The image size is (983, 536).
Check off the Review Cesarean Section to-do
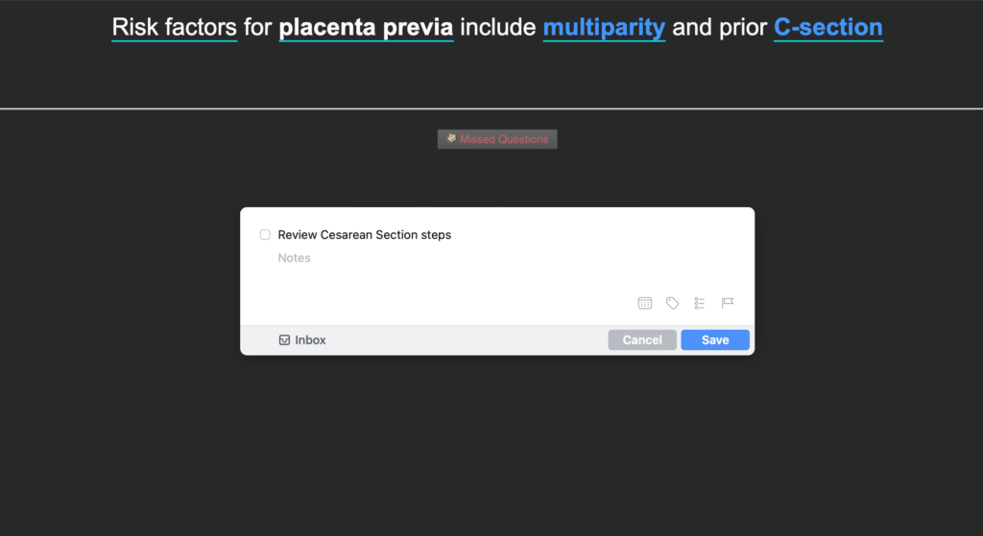pyautogui.click(x=265, y=235)
